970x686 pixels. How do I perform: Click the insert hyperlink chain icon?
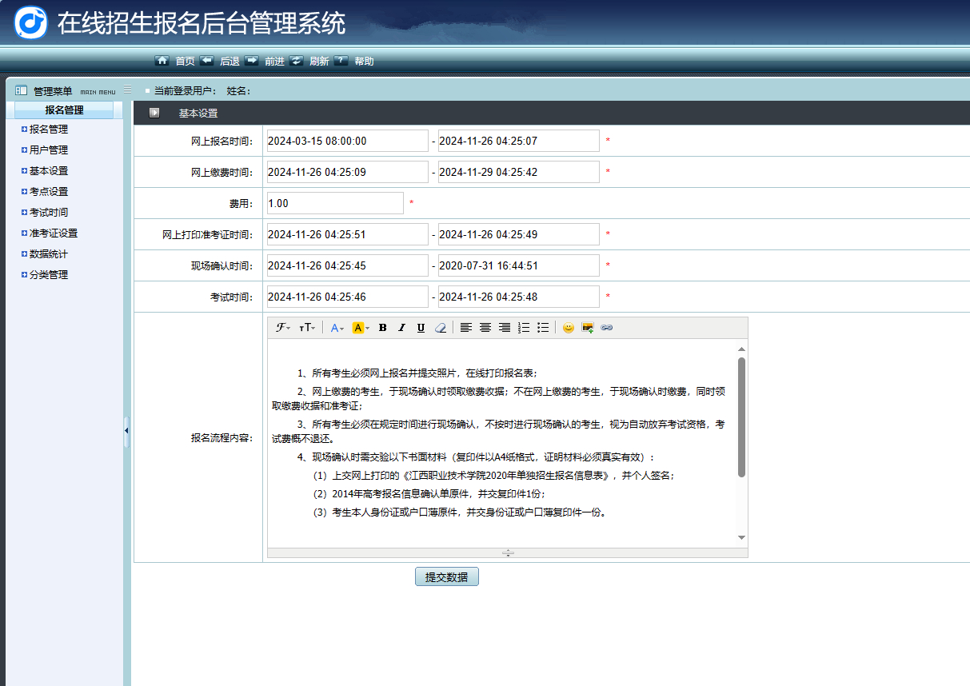(x=607, y=328)
